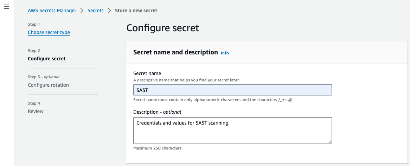
Task: Click the 'Store a new secret' breadcrumb text
Action: (x=136, y=11)
